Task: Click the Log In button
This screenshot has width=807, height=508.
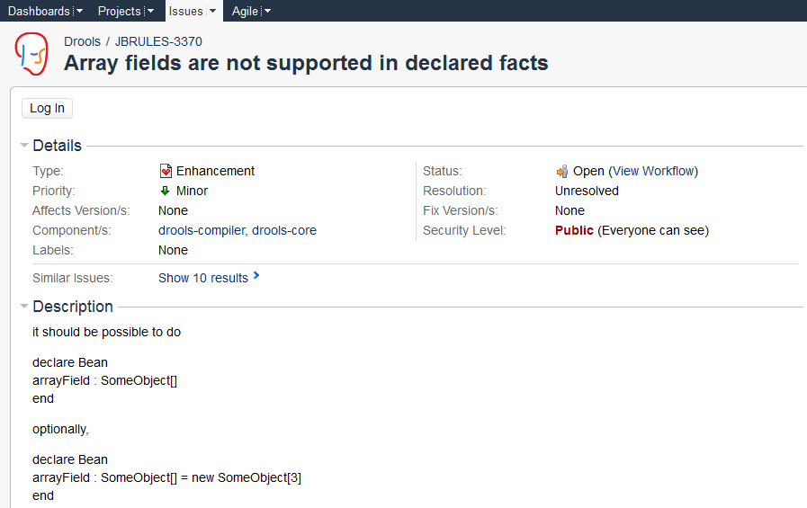Action: tap(47, 108)
